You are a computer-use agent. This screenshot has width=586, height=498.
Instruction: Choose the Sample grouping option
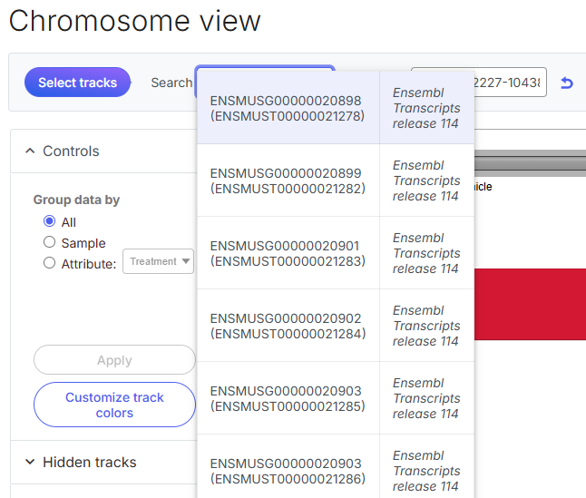[x=50, y=242]
